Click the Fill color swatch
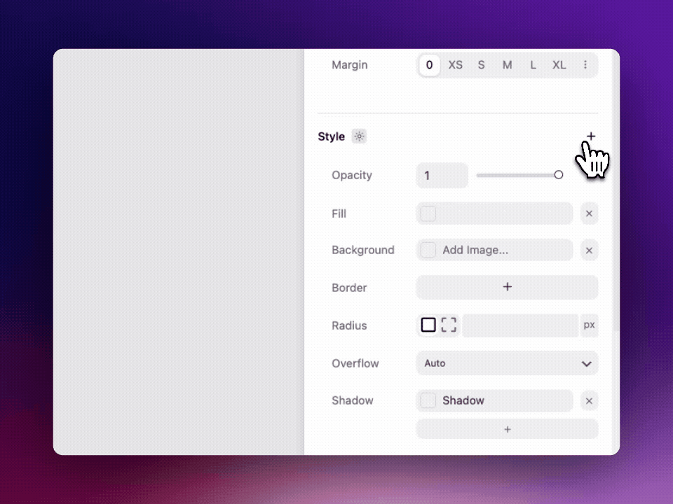This screenshot has height=504, width=673. click(x=428, y=213)
